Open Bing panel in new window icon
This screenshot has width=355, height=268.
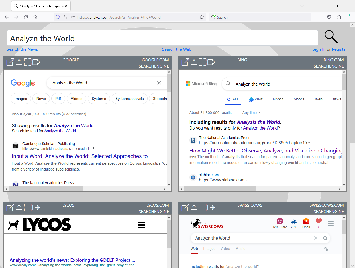185,62
